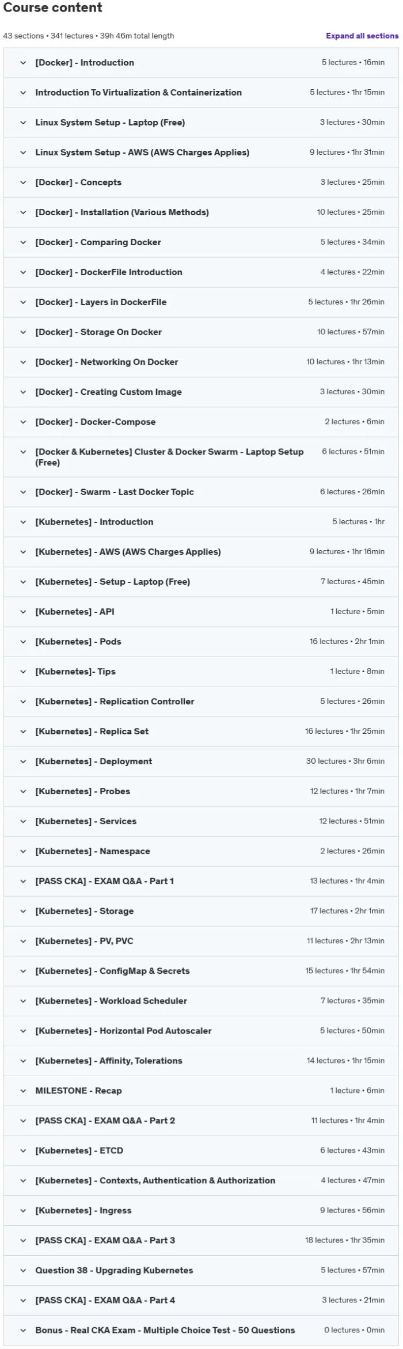The height and width of the screenshot is (1349, 403).
Task: Open [Kubernetes] - ConfigMap & Secrets section
Action: point(201,971)
